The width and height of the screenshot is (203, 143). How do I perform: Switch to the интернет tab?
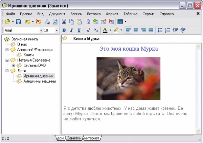click(x=92, y=138)
